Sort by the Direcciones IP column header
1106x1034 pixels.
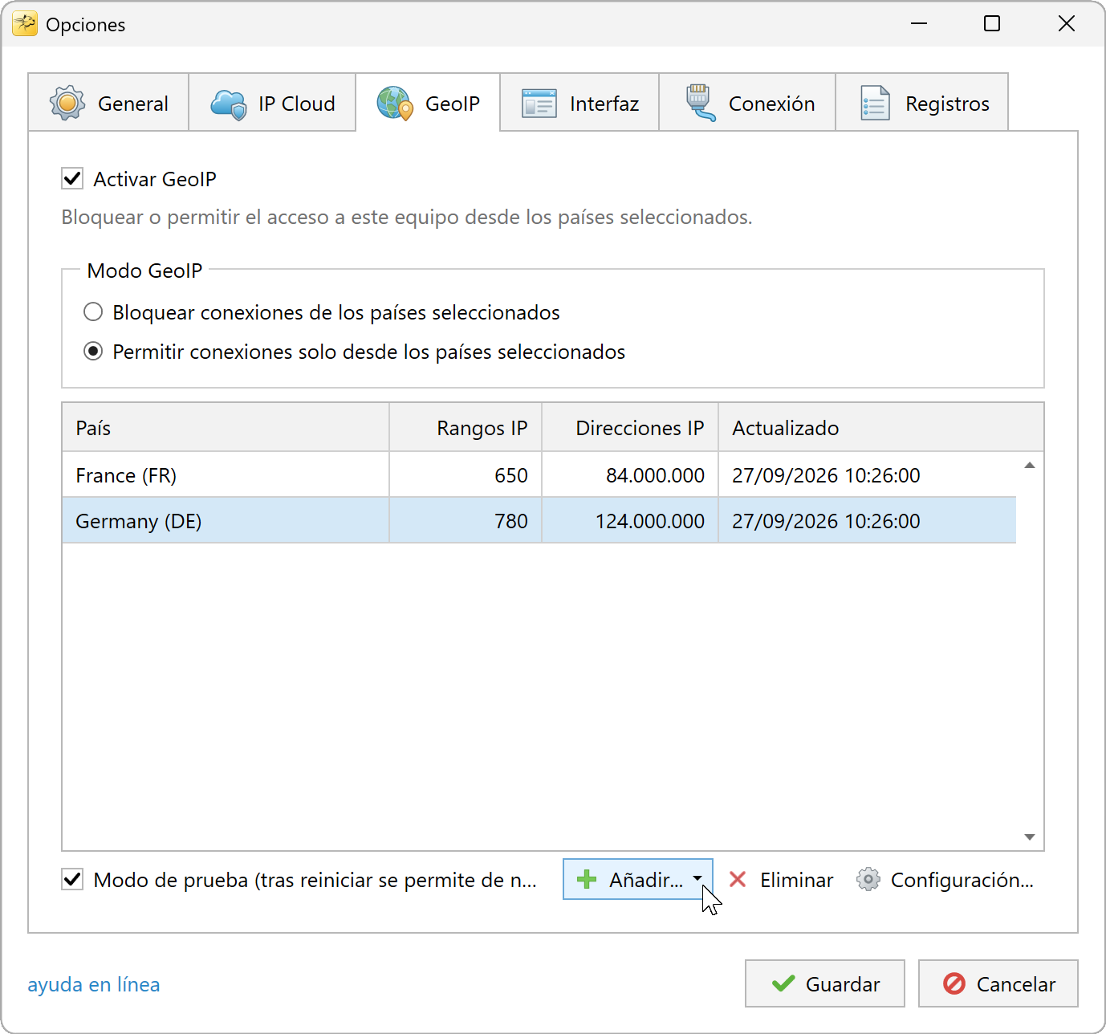click(630, 428)
